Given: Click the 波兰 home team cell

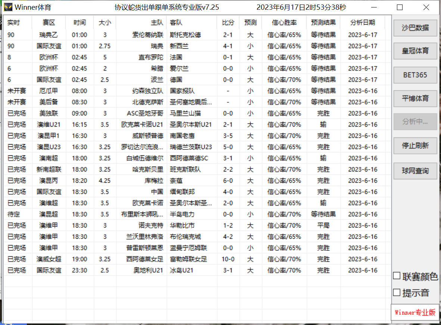Looking at the screenshot, I should (x=157, y=80).
